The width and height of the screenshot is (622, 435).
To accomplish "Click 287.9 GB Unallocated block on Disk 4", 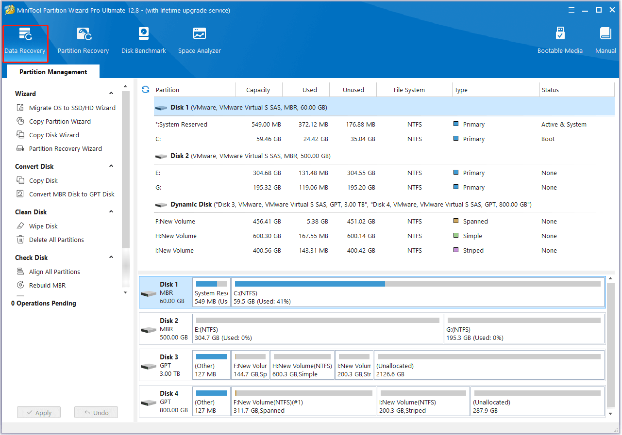I will [x=537, y=402].
